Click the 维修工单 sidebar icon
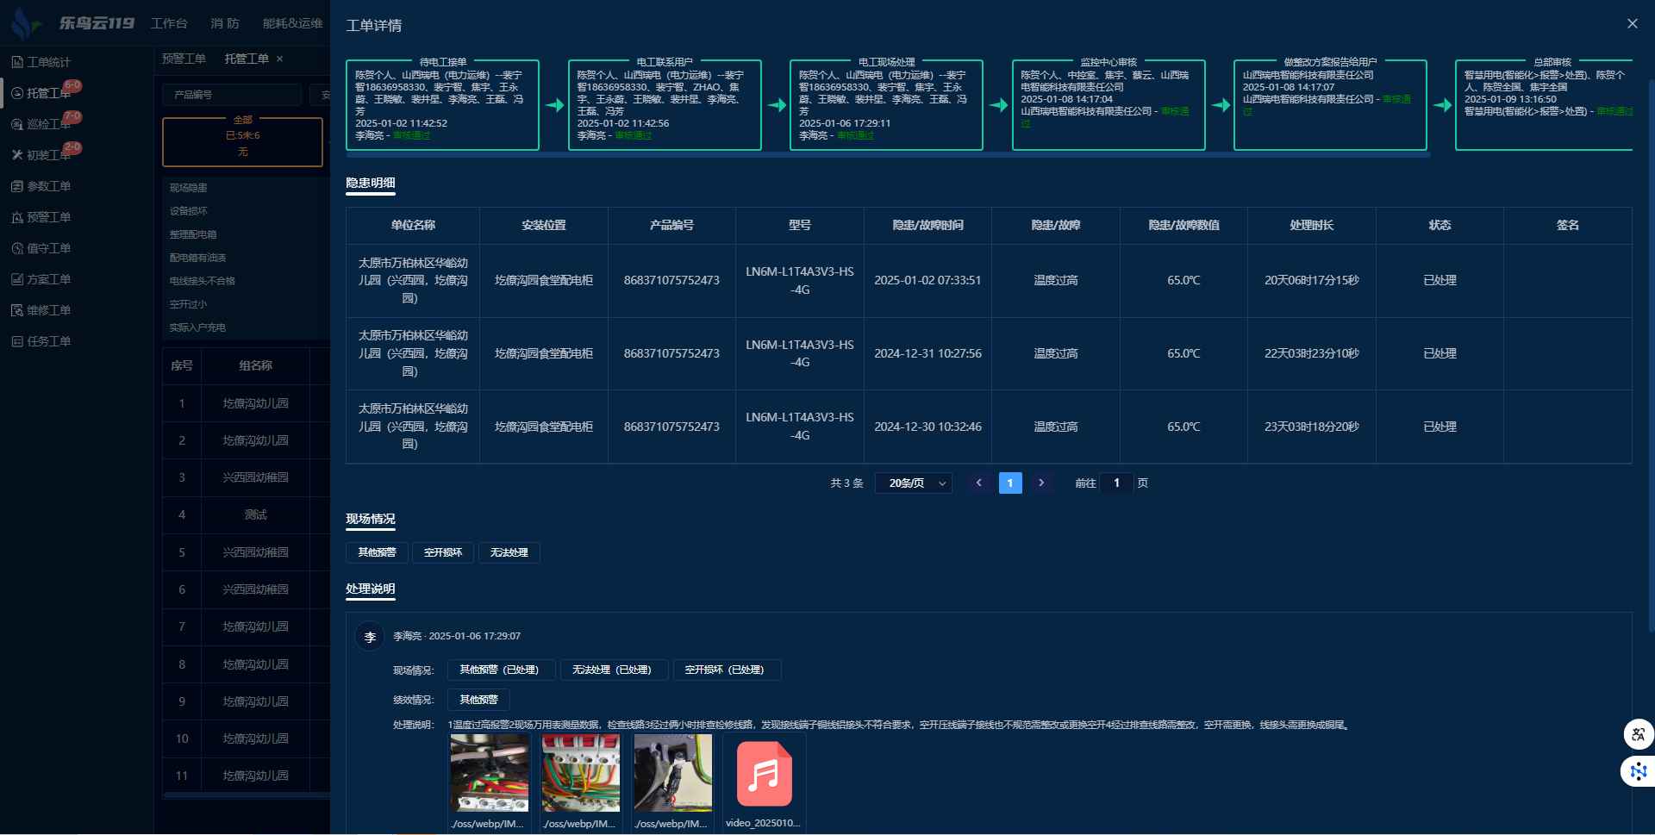1655x835 pixels. tap(17, 310)
